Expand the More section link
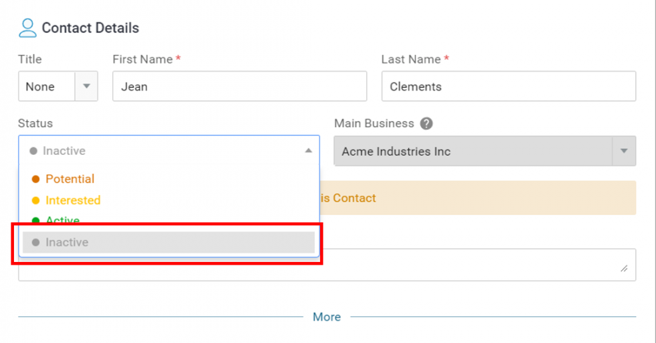 click(327, 317)
